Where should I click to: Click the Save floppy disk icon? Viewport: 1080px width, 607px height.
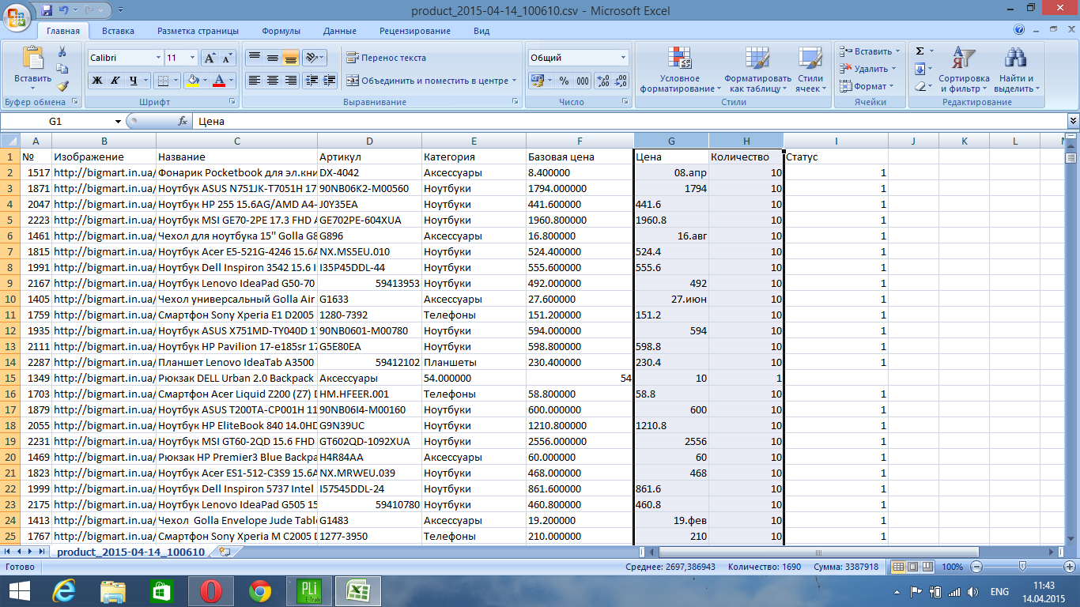(x=47, y=11)
